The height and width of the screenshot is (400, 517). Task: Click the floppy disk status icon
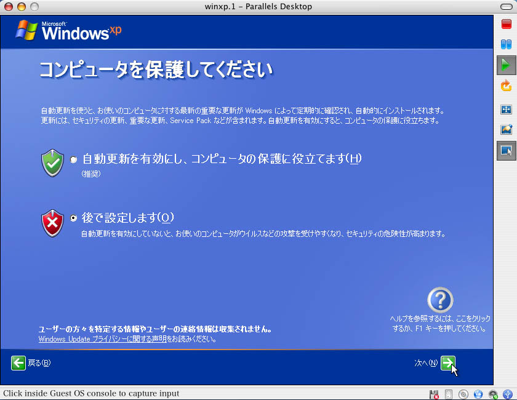point(434,394)
